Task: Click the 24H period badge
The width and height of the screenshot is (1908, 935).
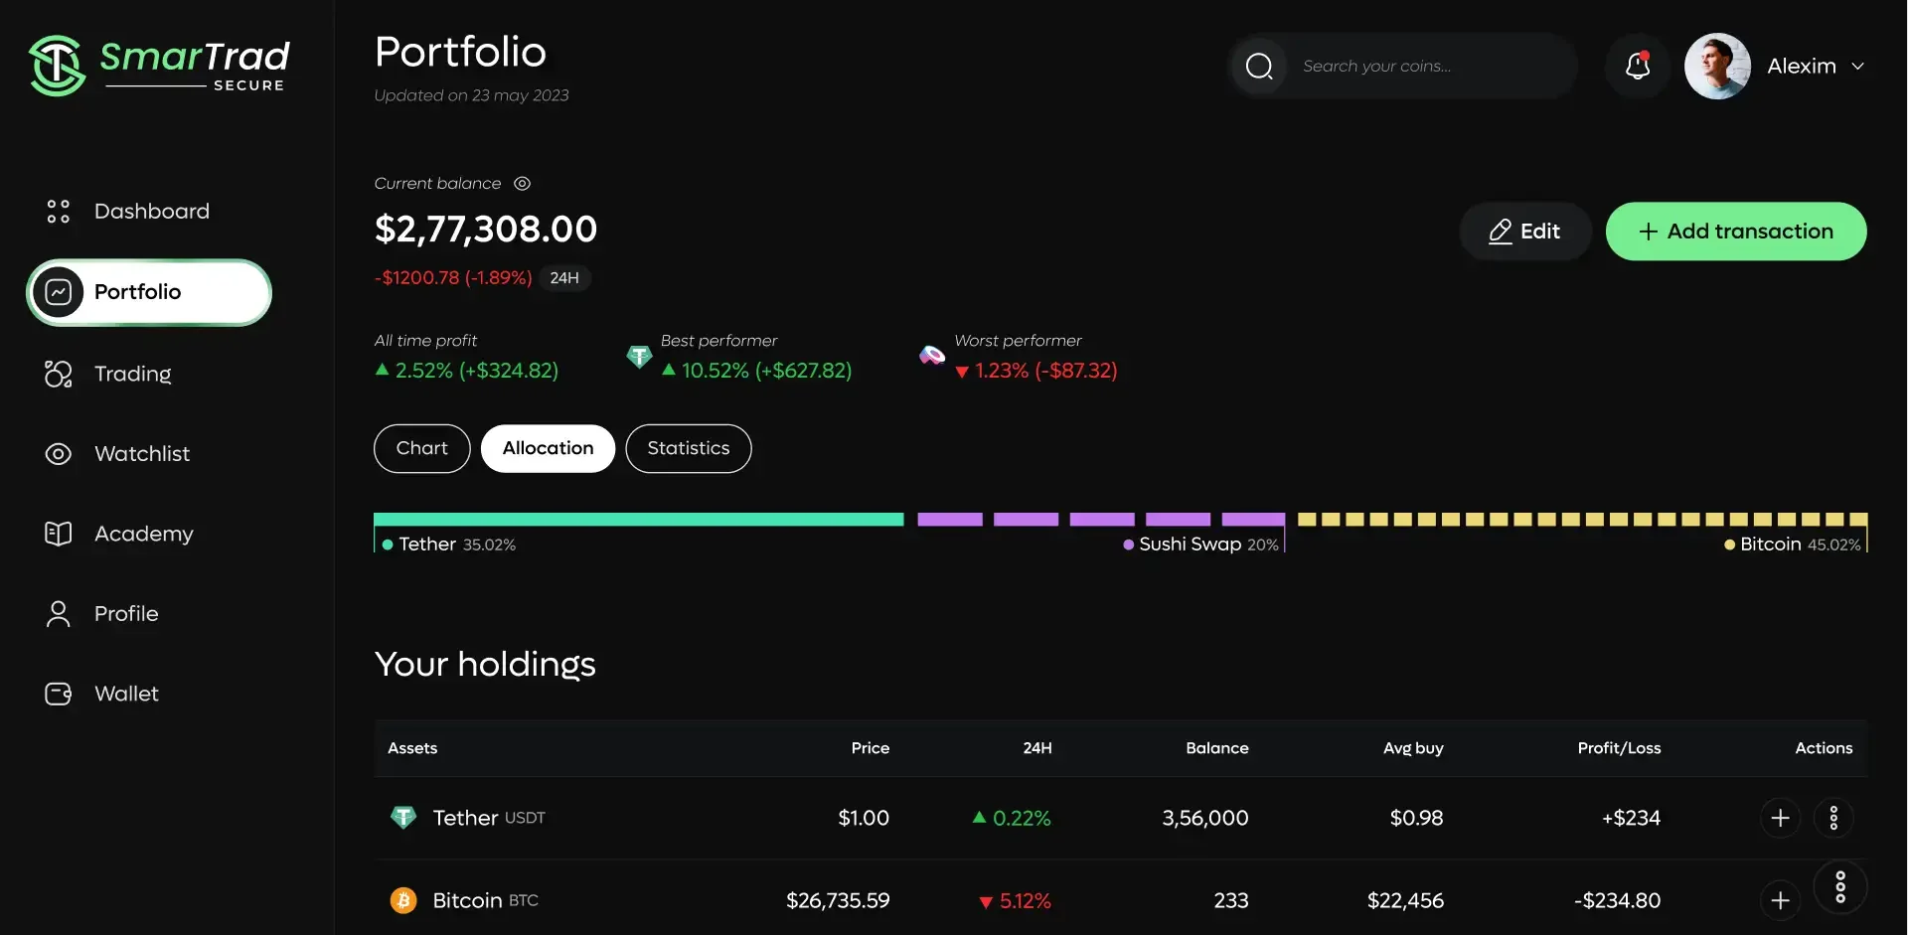Action: point(564,278)
